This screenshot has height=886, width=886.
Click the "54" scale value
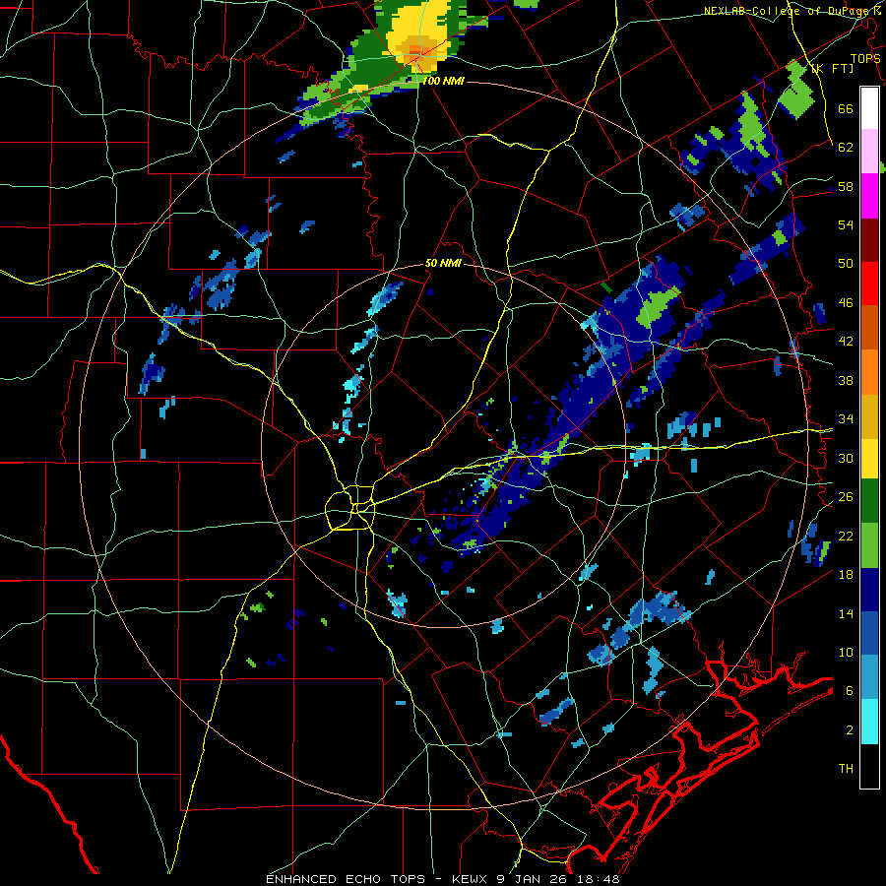coord(846,225)
